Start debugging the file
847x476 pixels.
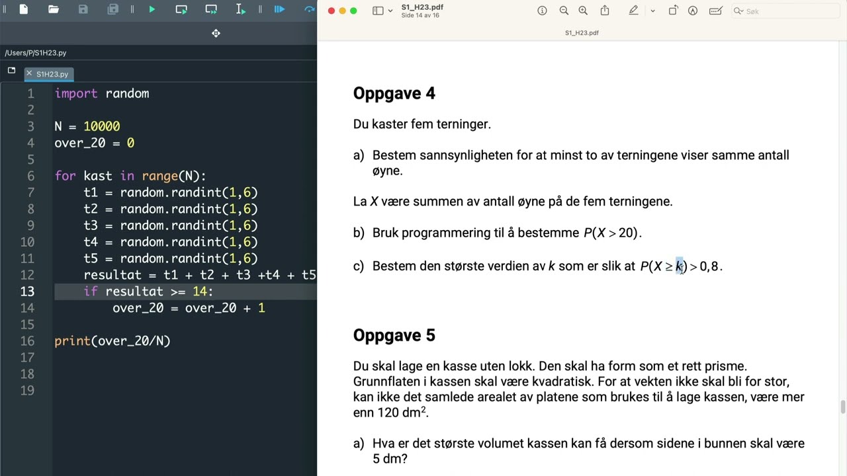(279, 9)
